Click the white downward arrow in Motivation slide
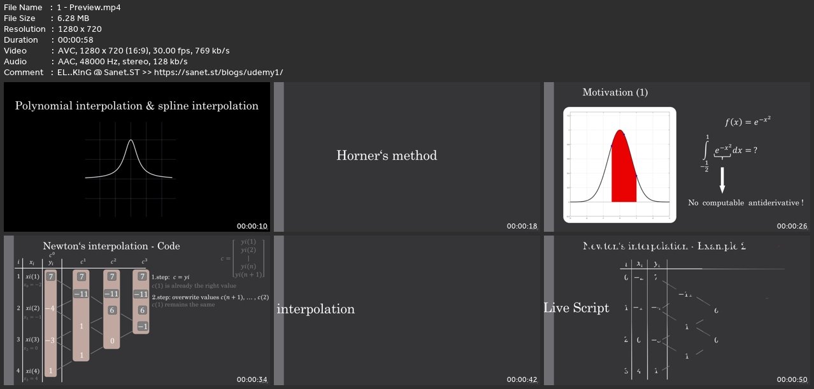The width and height of the screenshot is (814, 389). pyautogui.click(x=722, y=180)
